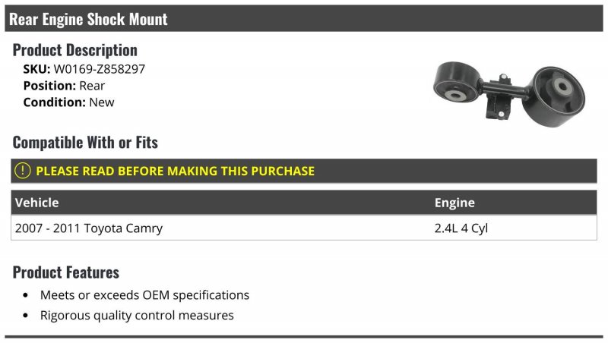Click Rigorous quality control measures bullet

[x=137, y=315]
